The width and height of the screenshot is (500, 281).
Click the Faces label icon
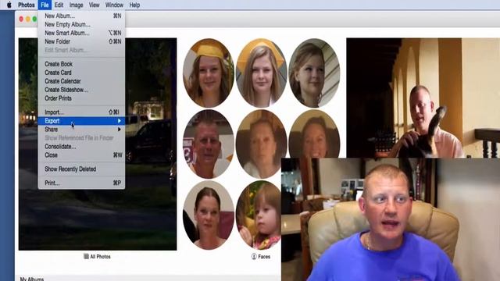[254, 257]
